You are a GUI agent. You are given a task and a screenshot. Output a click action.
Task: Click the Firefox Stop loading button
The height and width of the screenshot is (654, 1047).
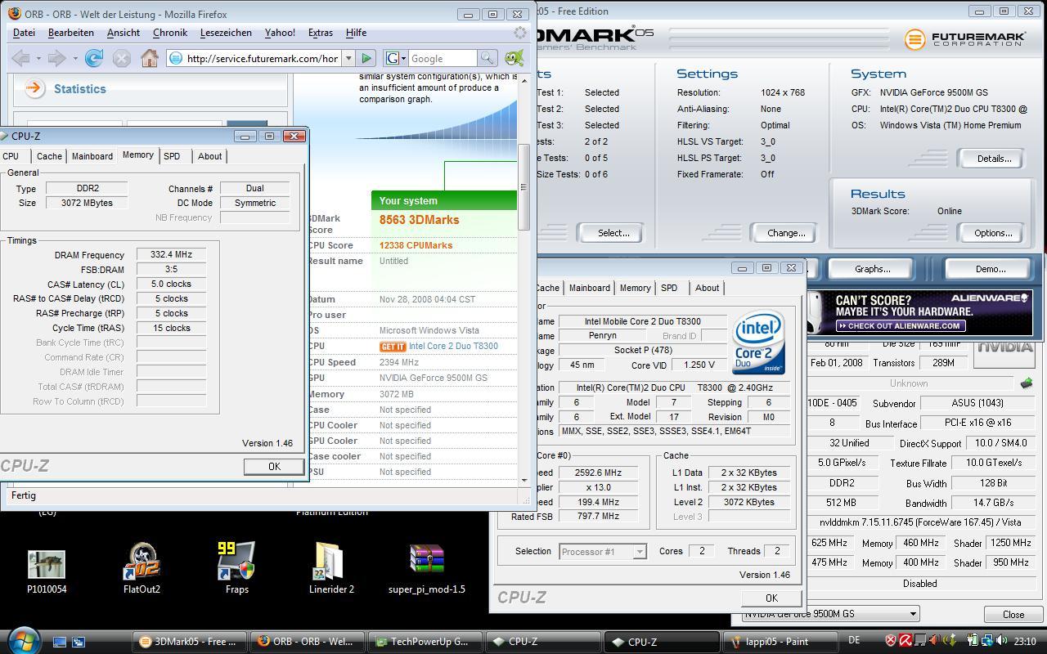coord(121,58)
